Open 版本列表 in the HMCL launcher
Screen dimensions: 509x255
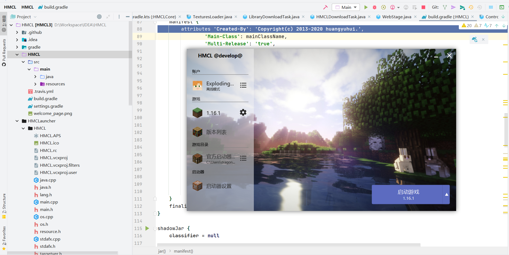tap(216, 132)
